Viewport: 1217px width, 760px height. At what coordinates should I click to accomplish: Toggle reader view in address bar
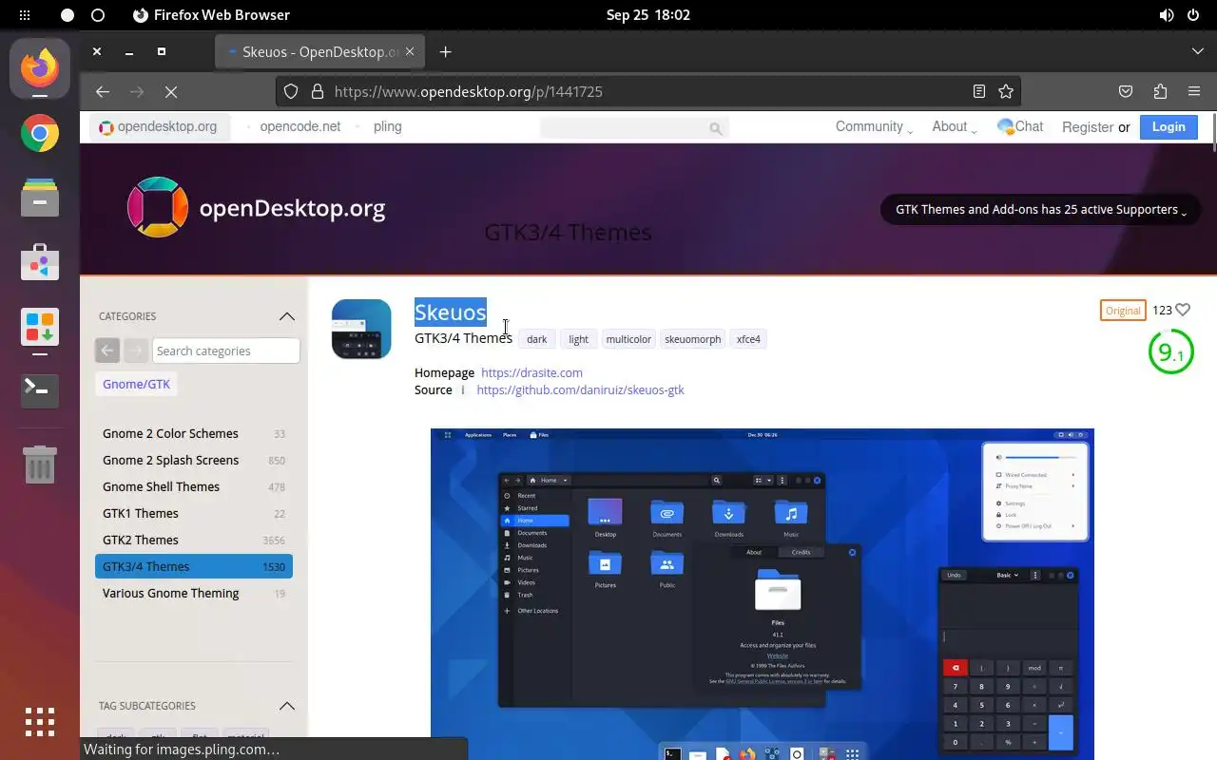click(x=978, y=91)
